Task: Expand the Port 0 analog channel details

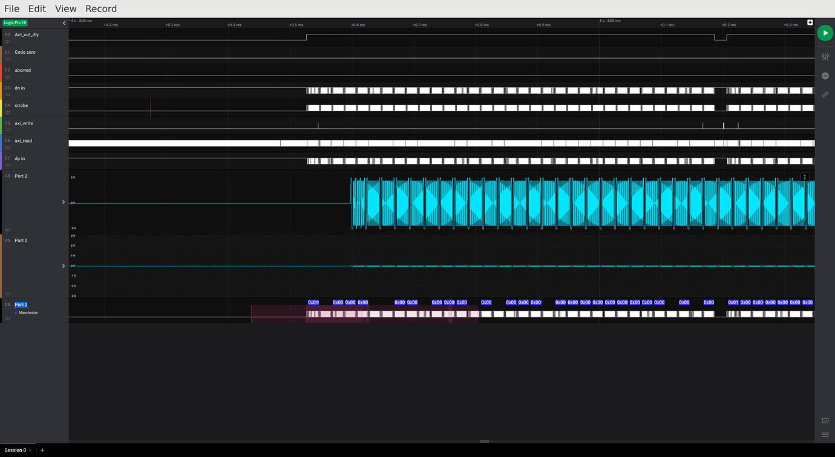Action: (63, 265)
